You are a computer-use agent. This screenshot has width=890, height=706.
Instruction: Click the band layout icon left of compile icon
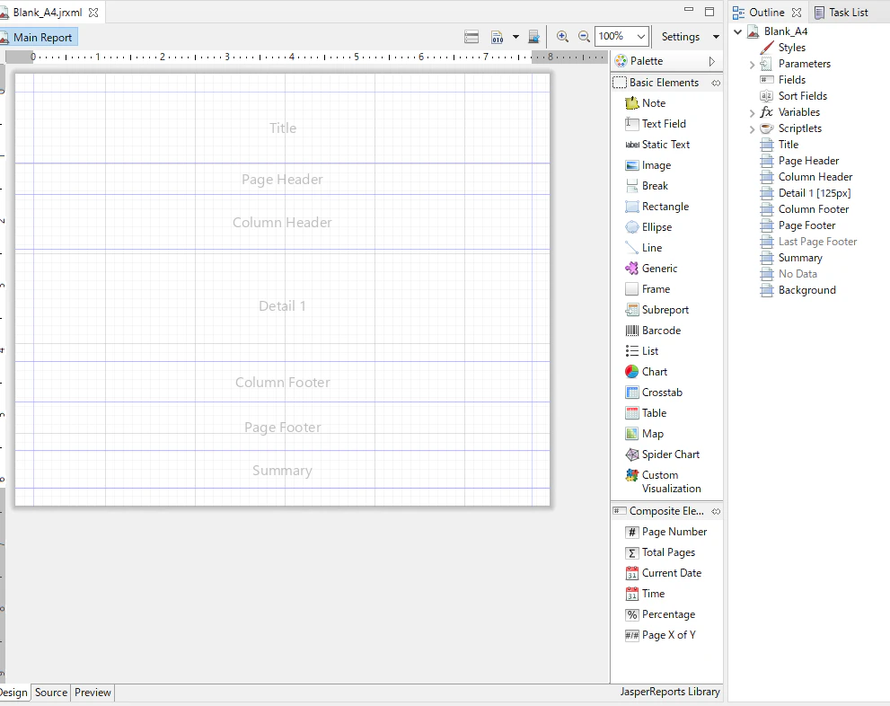(x=471, y=37)
